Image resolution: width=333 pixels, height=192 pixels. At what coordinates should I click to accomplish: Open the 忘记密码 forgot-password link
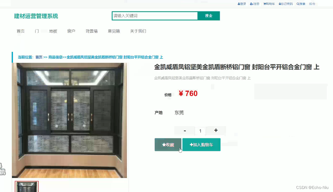tap(286, 4)
